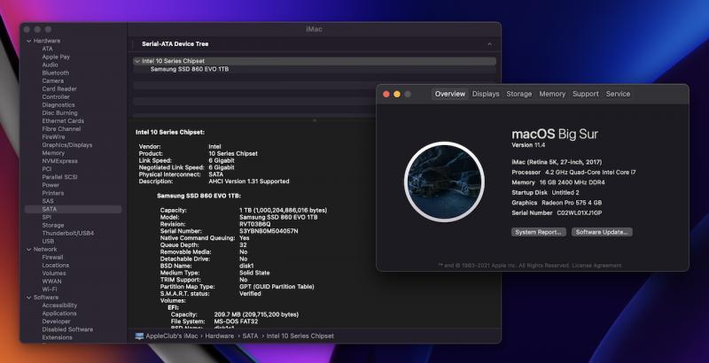Screen dimensions: 709x363
Task: Select Camera in the sidebar
Action: coord(53,81)
